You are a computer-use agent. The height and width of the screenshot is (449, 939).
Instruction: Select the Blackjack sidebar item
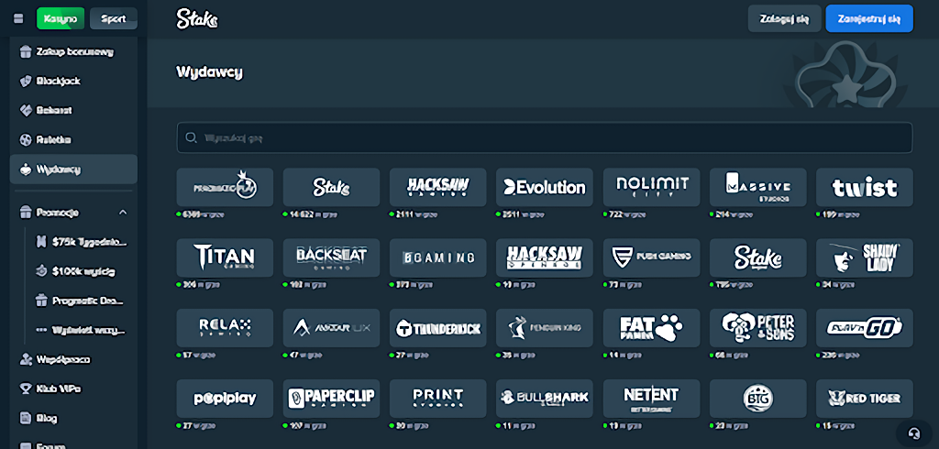[59, 81]
